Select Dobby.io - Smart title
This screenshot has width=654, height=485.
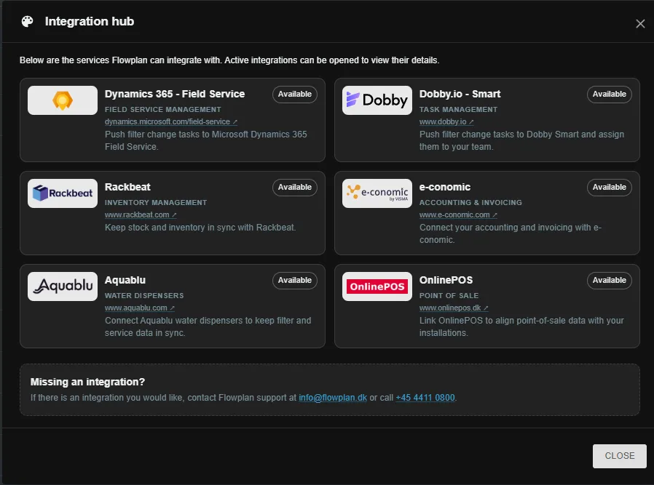pyautogui.click(x=460, y=94)
